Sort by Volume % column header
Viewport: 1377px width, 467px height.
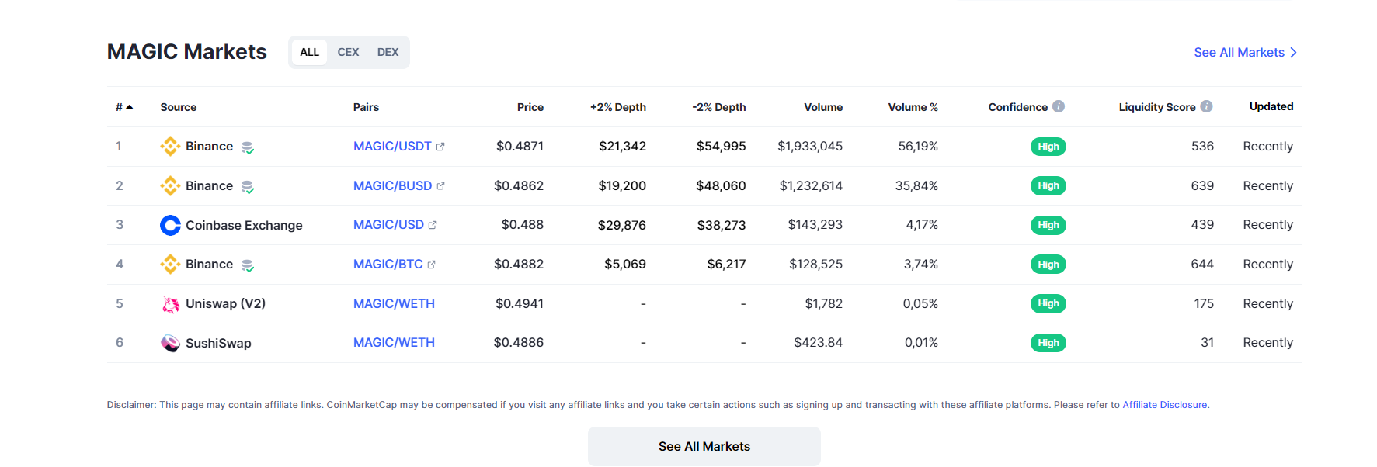coord(913,107)
